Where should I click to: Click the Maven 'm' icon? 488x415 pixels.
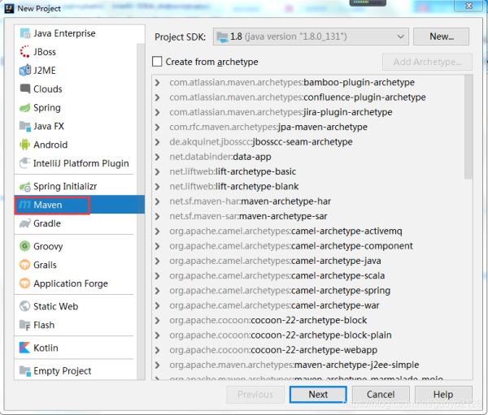tap(25, 205)
